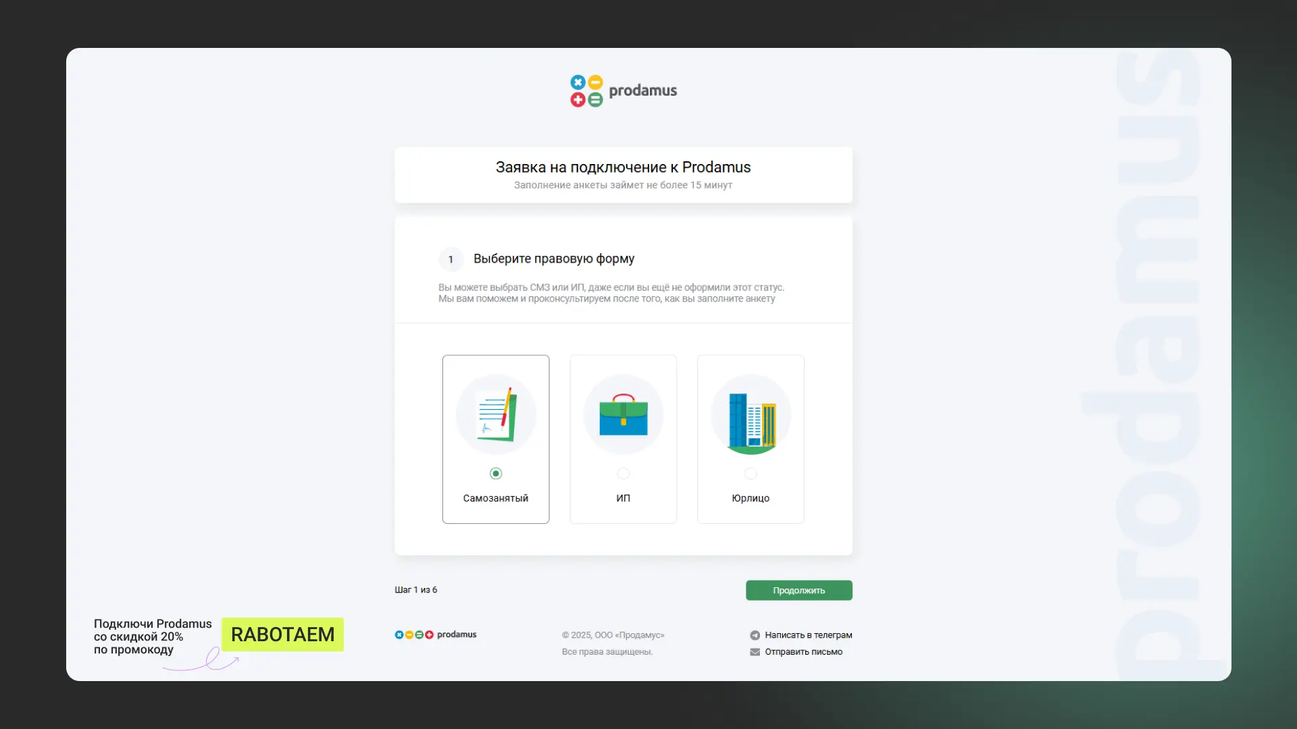Select the ИП card
Image resolution: width=1297 pixels, height=729 pixels.
click(623, 439)
